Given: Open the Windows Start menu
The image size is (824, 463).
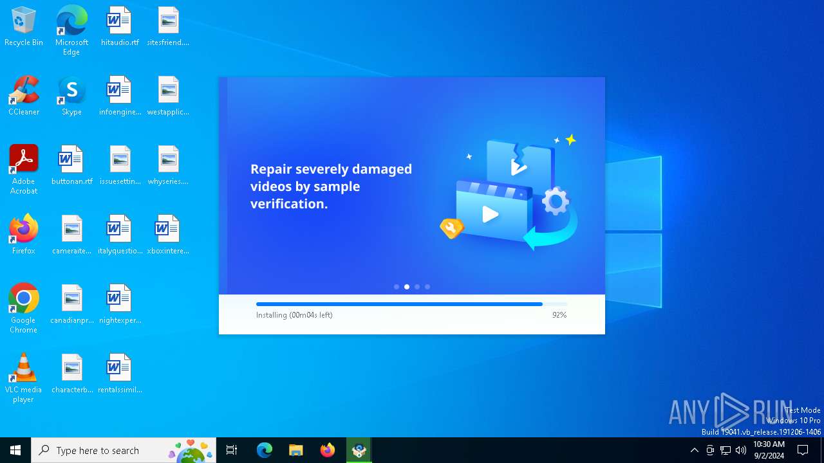Looking at the screenshot, I should [15, 450].
